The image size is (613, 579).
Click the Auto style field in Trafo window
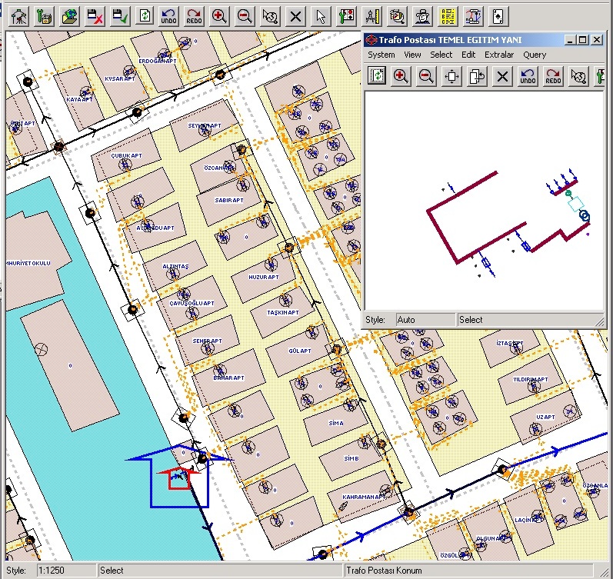pyautogui.click(x=426, y=320)
